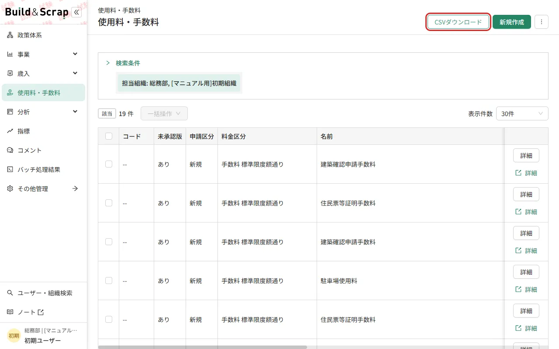Click 詳細 button in first 建築確認申請手数料 row
This screenshot has height=349, width=559.
click(x=526, y=155)
